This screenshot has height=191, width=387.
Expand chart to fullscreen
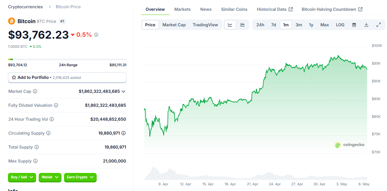coord(378,25)
